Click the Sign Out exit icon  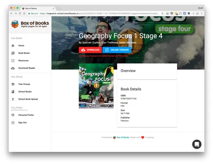click(x=13, y=122)
